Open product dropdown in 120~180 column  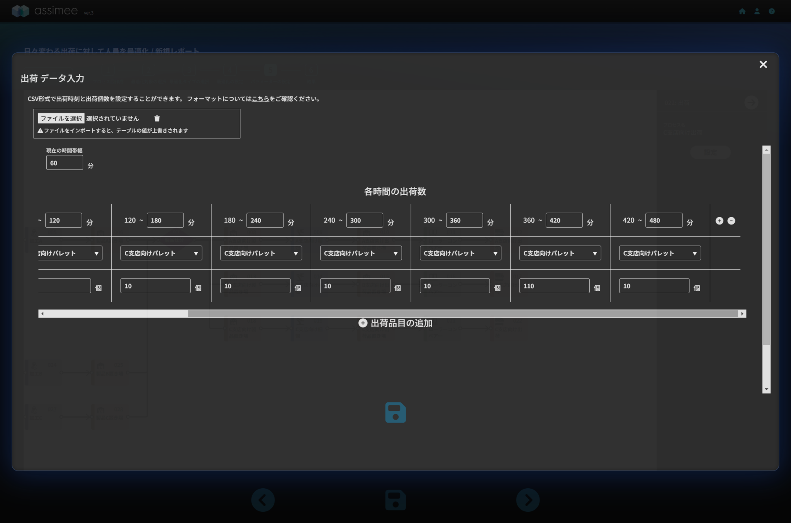coord(161,253)
